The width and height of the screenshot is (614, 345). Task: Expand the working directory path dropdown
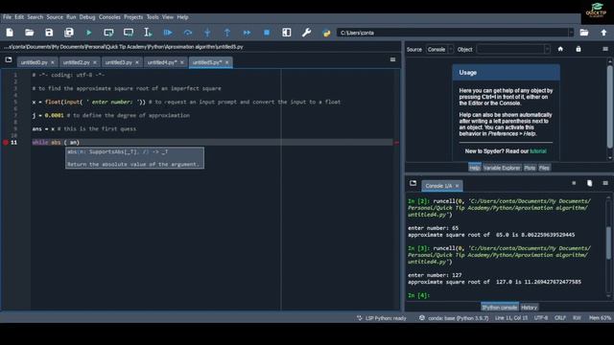pos(571,33)
